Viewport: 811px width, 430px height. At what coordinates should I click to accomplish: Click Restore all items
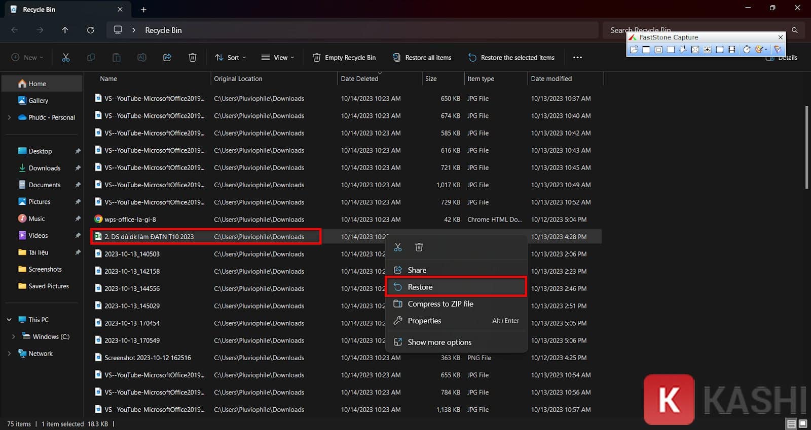[422, 58]
